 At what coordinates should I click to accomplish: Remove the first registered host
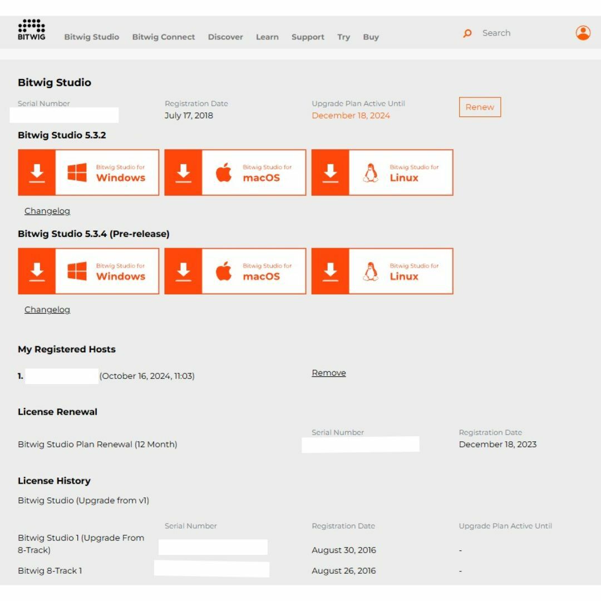[329, 372]
